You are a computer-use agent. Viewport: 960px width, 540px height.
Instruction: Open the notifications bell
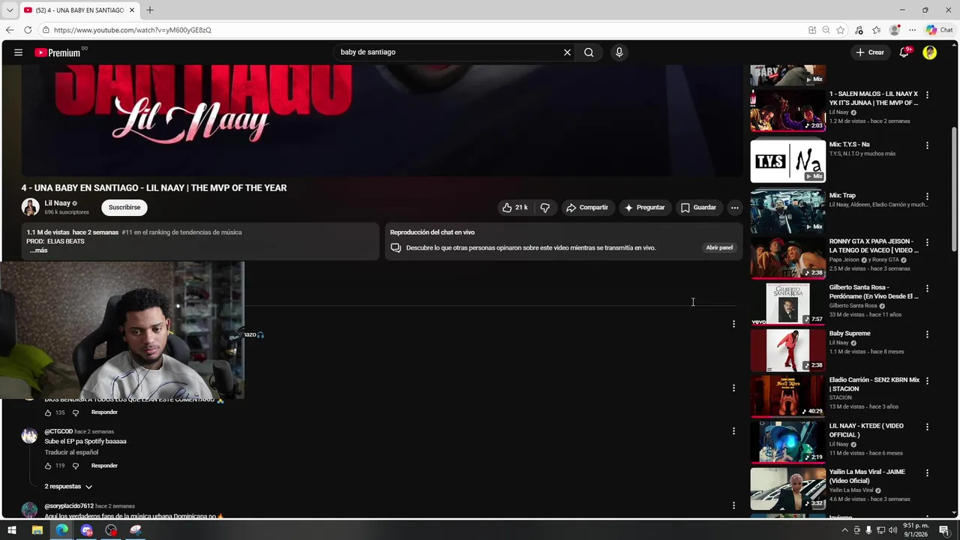905,52
